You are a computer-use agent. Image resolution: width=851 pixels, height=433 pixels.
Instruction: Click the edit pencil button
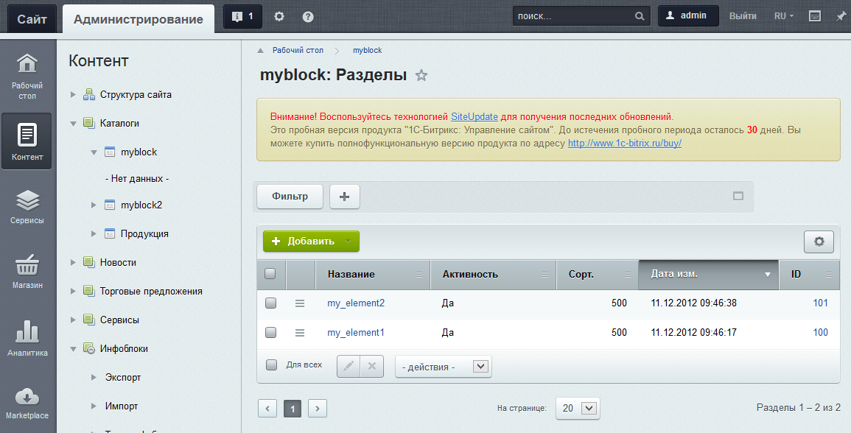[349, 366]
